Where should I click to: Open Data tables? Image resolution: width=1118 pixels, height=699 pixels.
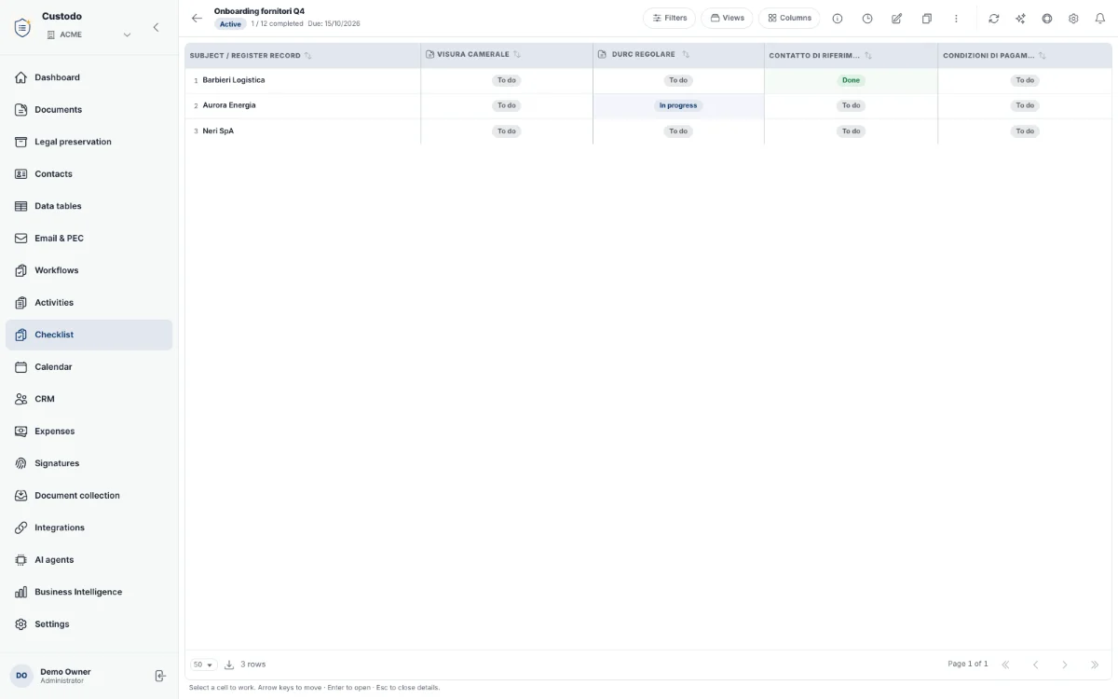pos(89,206)
